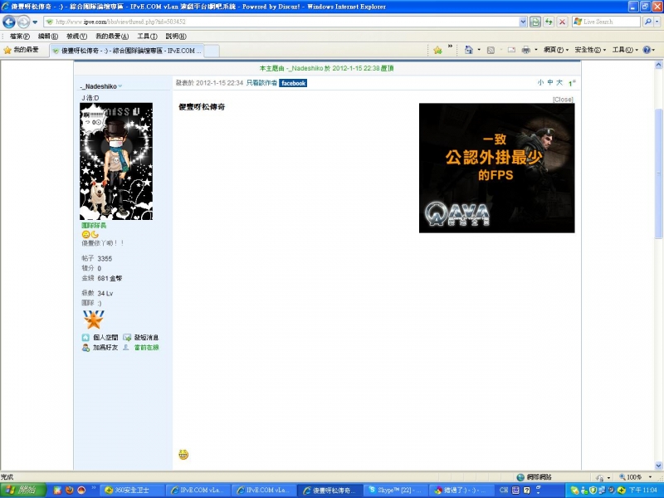The image size is (664, 498).
Task: Print the page with the printer icon
Action: tap(526, 50)
